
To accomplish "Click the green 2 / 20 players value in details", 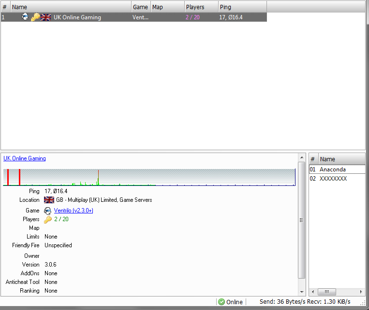I will pyautogui.click(x=61, y=219).
